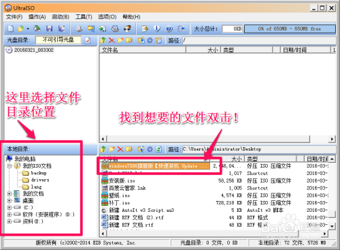Select the backup folder in local tree
340x250 pixels.
click(x=39, y=173)
